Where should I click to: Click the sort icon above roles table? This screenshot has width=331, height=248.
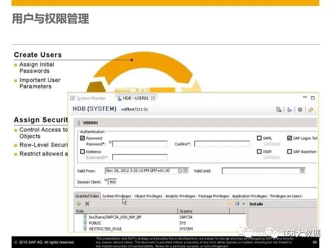[237, 204]
